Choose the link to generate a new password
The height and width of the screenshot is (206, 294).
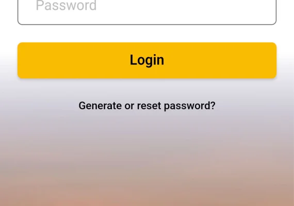pyautogui.click(x=147, y=106)
